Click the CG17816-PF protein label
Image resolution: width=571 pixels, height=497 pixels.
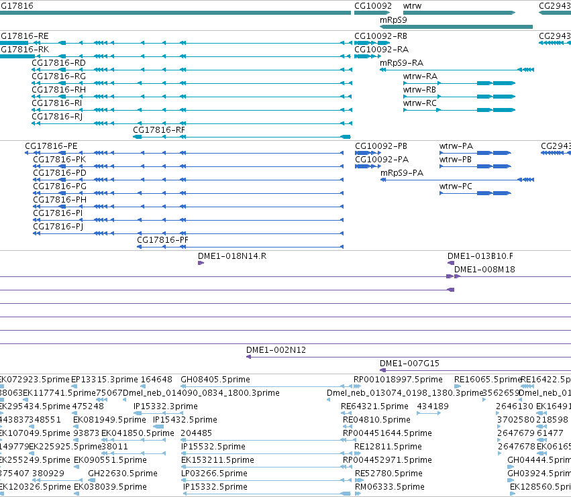tap(163, 240)
